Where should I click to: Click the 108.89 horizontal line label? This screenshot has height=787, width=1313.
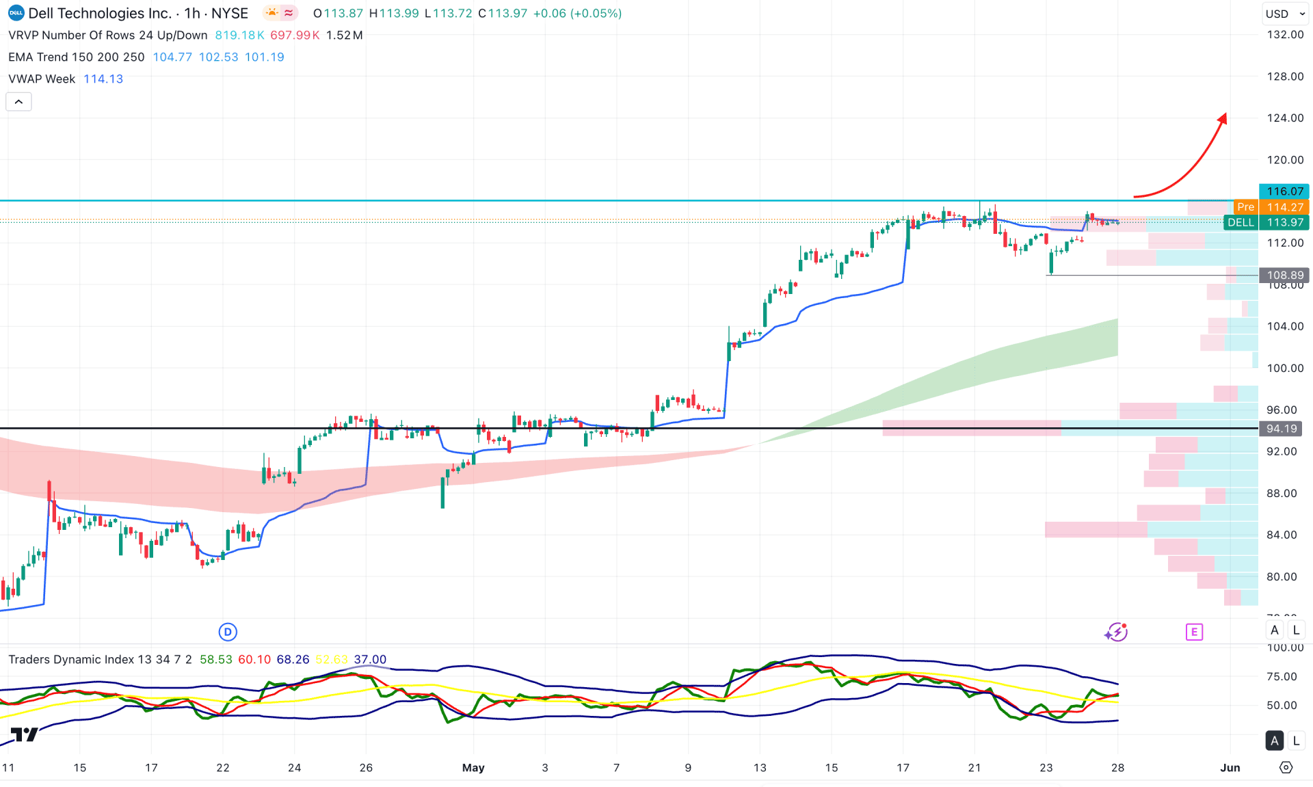click(1284, 275)
